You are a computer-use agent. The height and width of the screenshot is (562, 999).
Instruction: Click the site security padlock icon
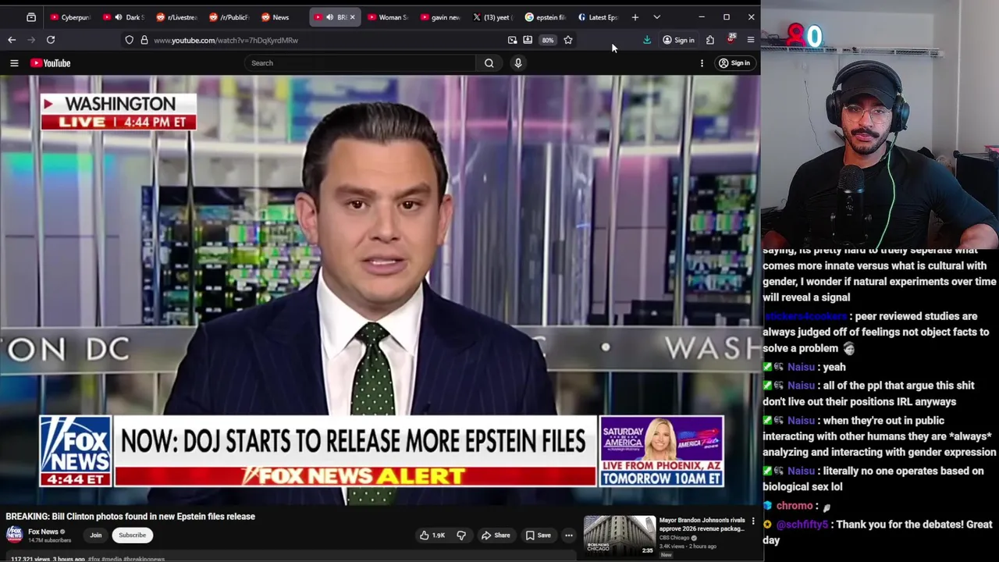(x=144, y=40)
